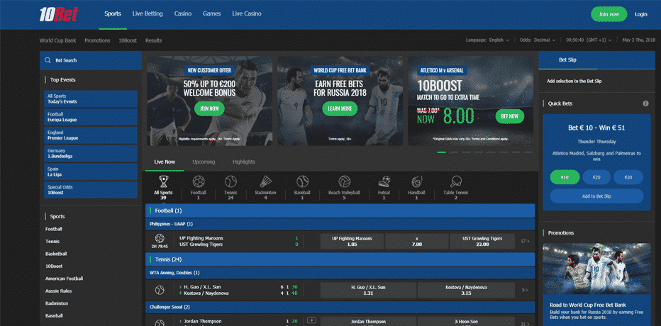Click the Quick Bets info icon
This screenshot has height=326, width=661.
645,103
